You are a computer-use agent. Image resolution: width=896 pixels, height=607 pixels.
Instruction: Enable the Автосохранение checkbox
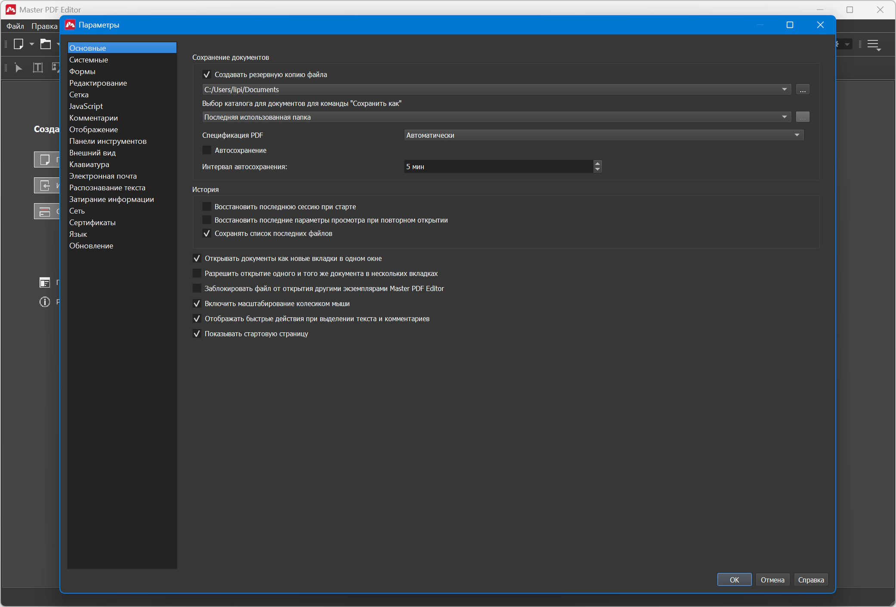[207, 150]
